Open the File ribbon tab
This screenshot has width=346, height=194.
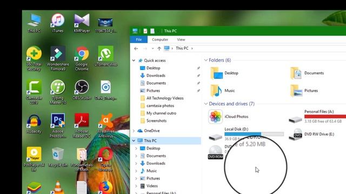coord(139,39)
